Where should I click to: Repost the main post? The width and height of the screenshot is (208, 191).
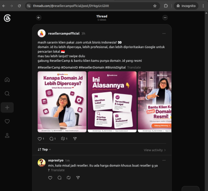point(63,139)
